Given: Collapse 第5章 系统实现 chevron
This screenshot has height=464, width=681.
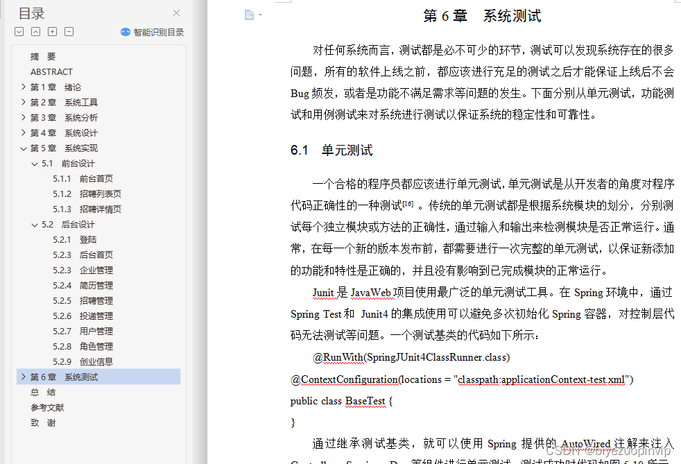Looking at the screenshot, I should tap(24, 148).
